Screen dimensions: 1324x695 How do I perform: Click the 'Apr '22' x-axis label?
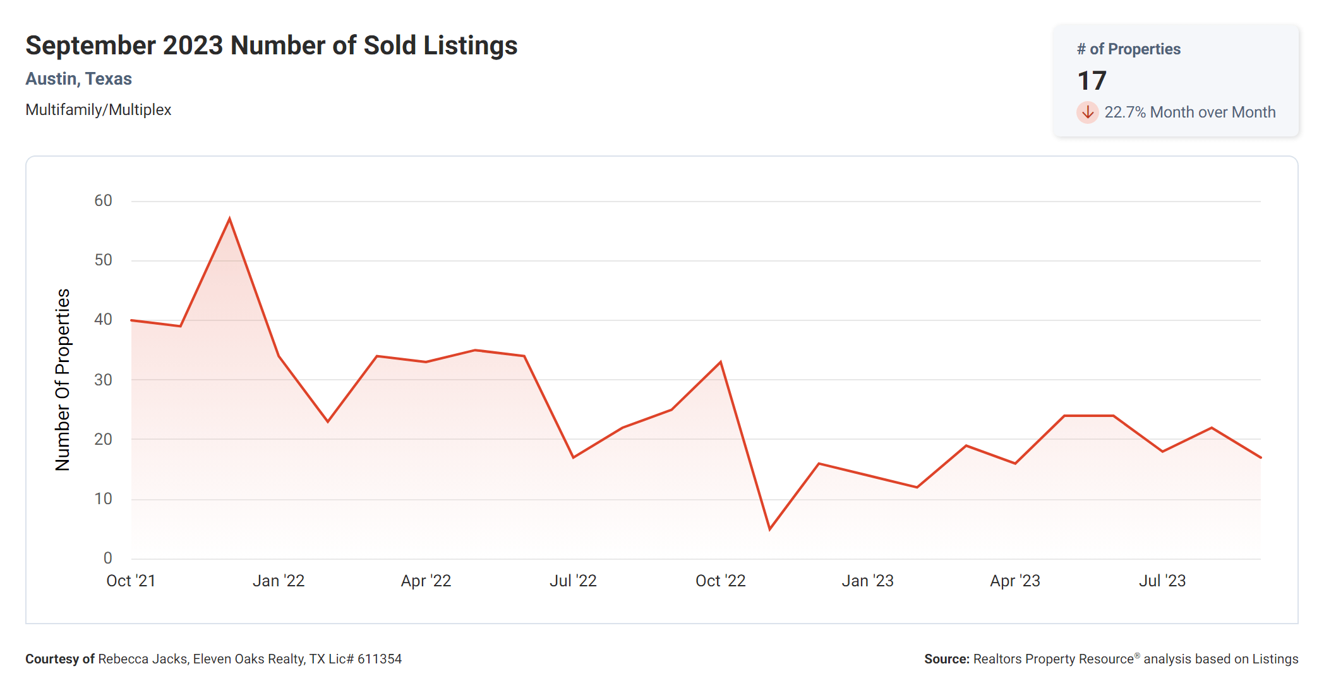426,581
